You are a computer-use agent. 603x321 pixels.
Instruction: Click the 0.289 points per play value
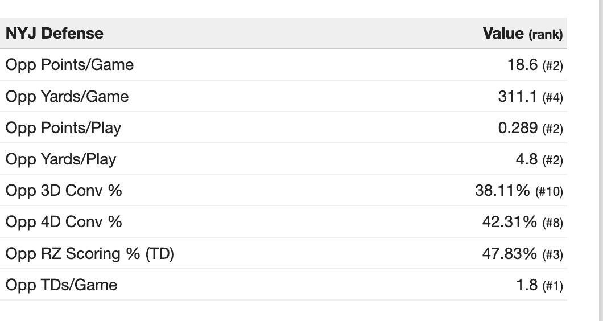pyautogui.click(x=518, y=128)
